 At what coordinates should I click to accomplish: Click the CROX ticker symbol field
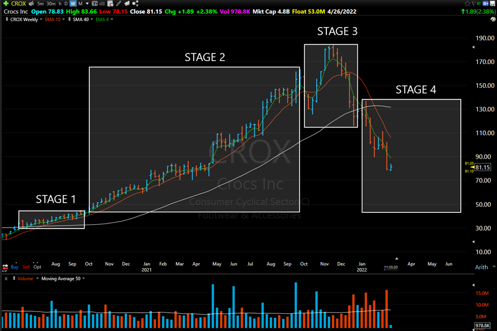(x=18, y=4)
